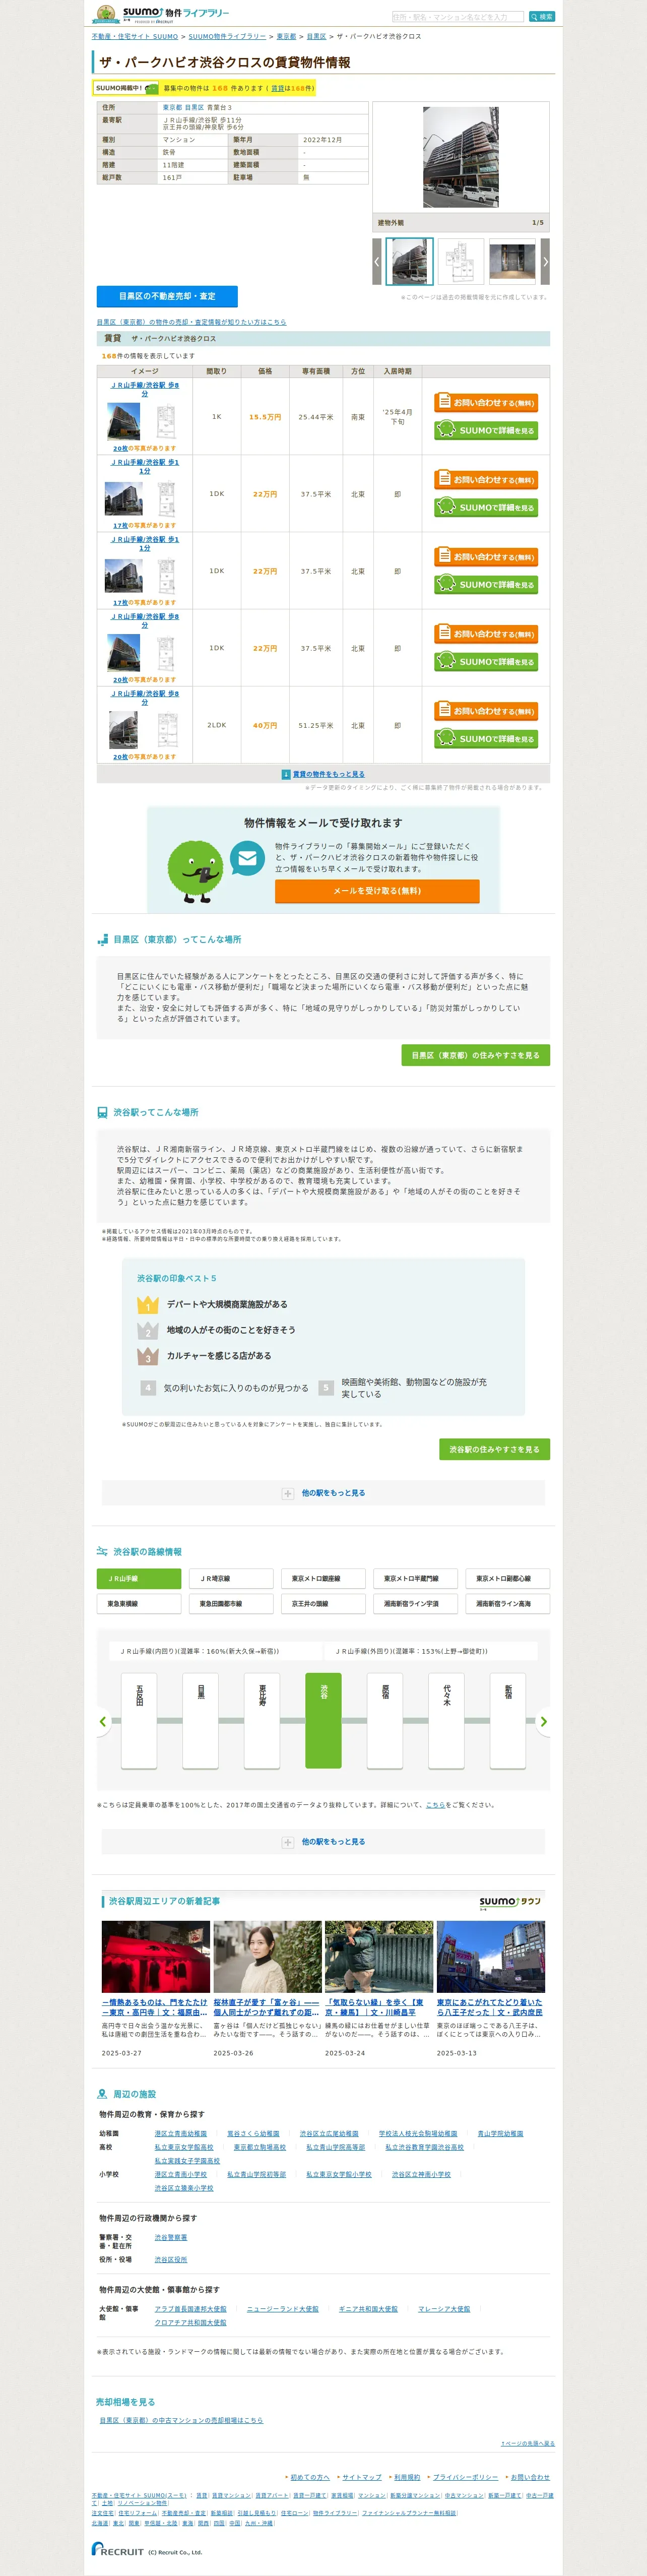Expand 他の駅をもっと見る below the line map
This screenshot has width=647, height=2576.
(323, 1842)
